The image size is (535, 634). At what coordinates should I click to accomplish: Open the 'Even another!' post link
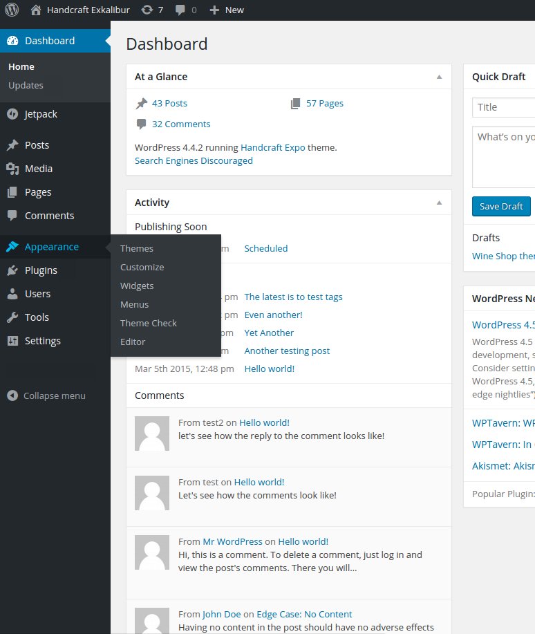pyautogui.click(x=273, y=315)
